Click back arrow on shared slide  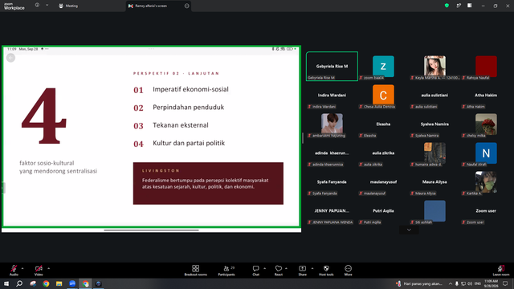click(x=10, y=58)
